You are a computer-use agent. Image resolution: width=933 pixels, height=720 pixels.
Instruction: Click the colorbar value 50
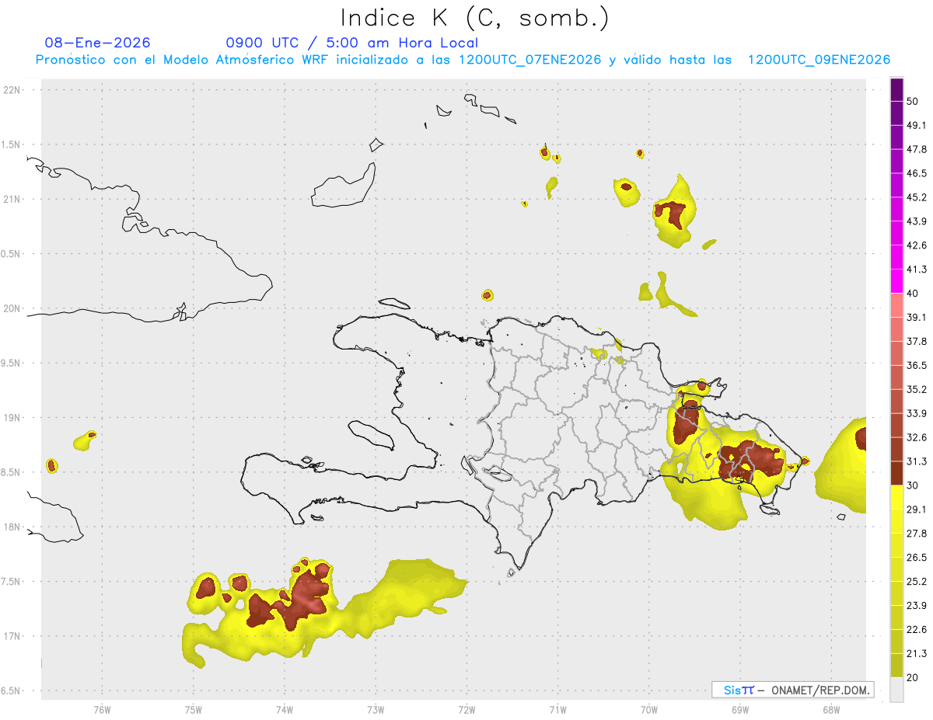914,102
